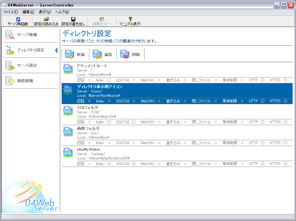
Task: Click 'Server : /icons/' text
Action: 90,91
